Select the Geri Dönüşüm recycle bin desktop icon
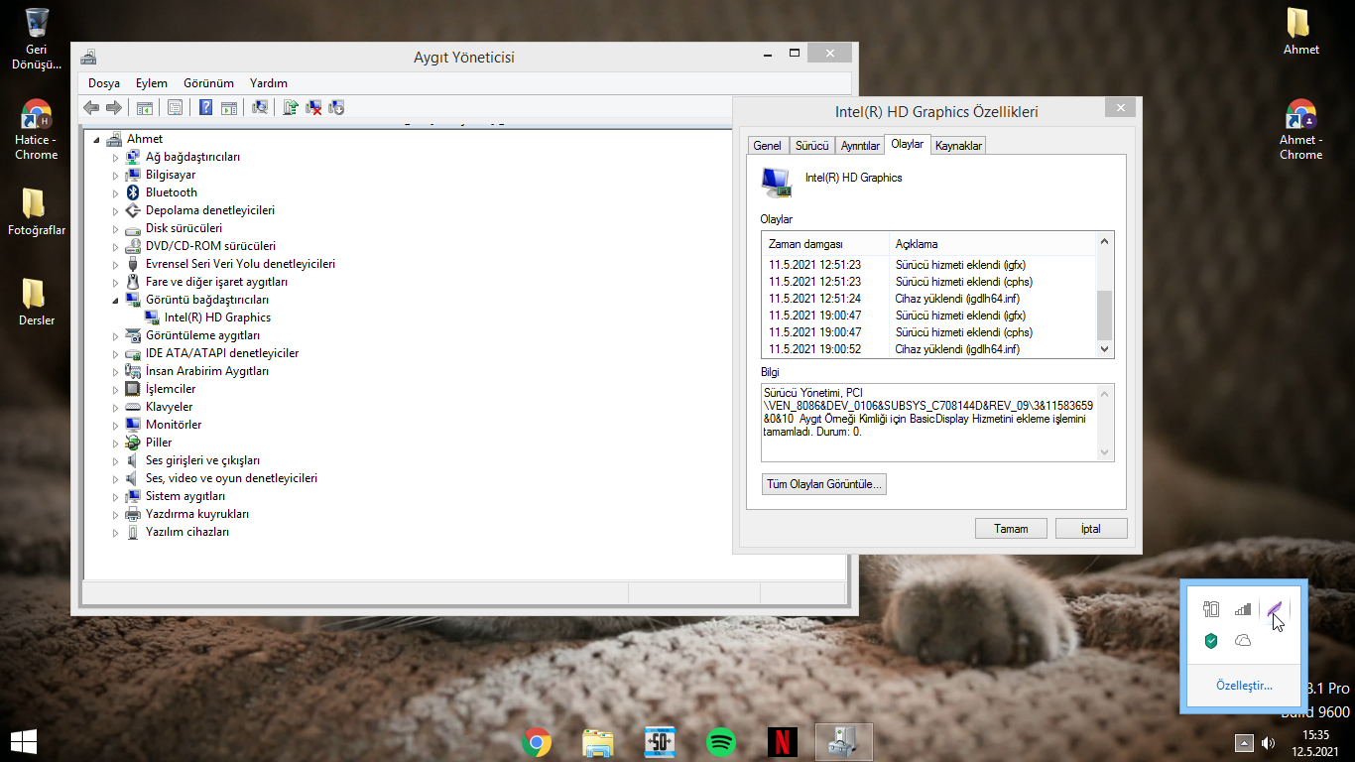1355x762 pixels. coord(37,38)
